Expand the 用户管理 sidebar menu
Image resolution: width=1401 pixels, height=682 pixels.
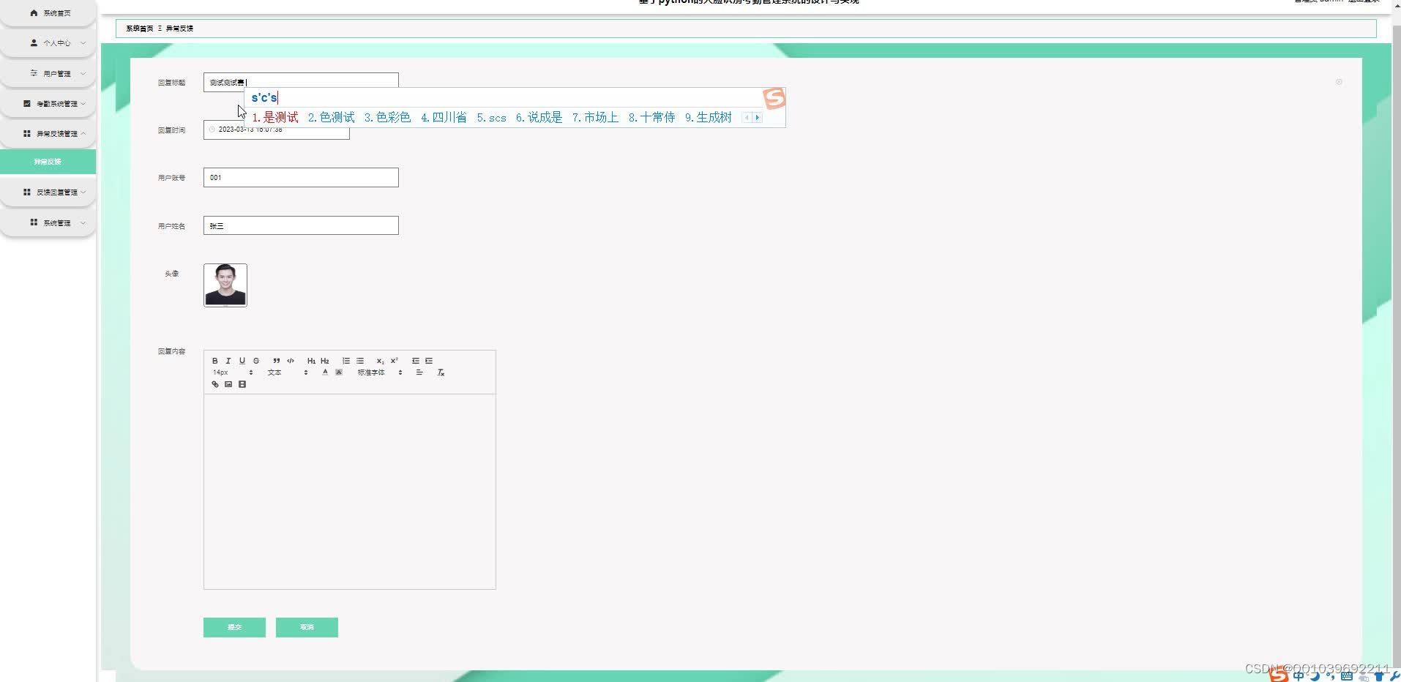click(48, 74)
